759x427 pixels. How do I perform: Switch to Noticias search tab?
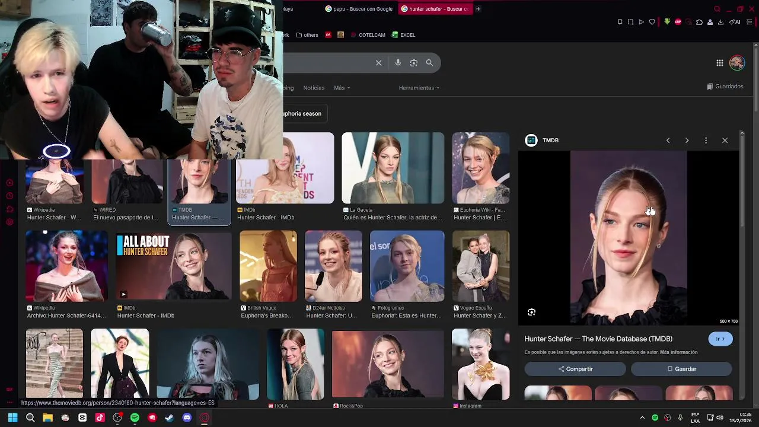click(x=314, y=88)
